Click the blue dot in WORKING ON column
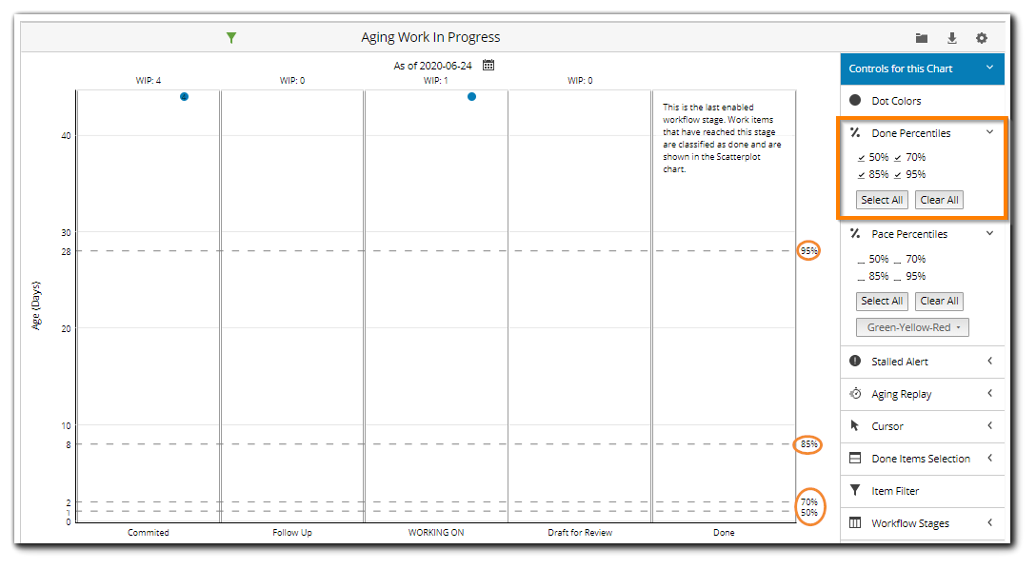Screen dimensions: 1036x569 (x=471, y=96)
